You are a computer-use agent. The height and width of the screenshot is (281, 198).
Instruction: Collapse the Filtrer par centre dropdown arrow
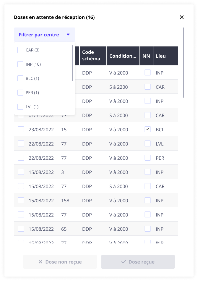[68, 35]
